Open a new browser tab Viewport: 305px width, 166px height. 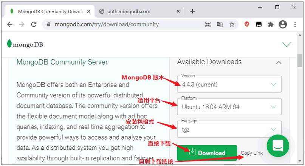(x=192, y=11)
